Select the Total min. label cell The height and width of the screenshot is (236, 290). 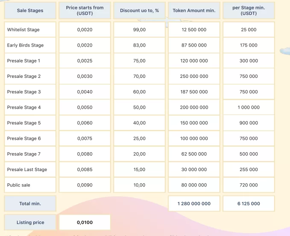tap(30, 204)
